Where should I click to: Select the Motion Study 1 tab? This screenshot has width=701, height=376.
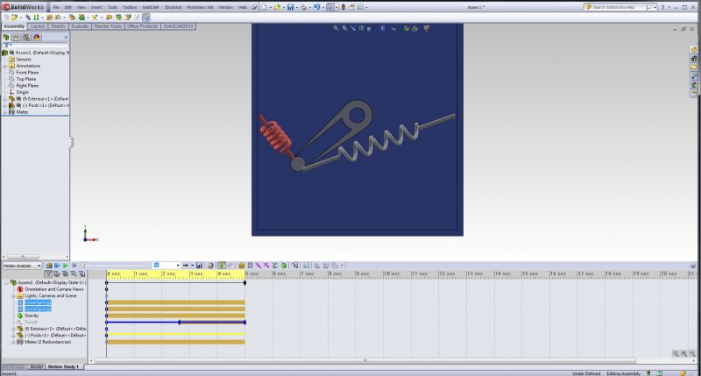63,366
